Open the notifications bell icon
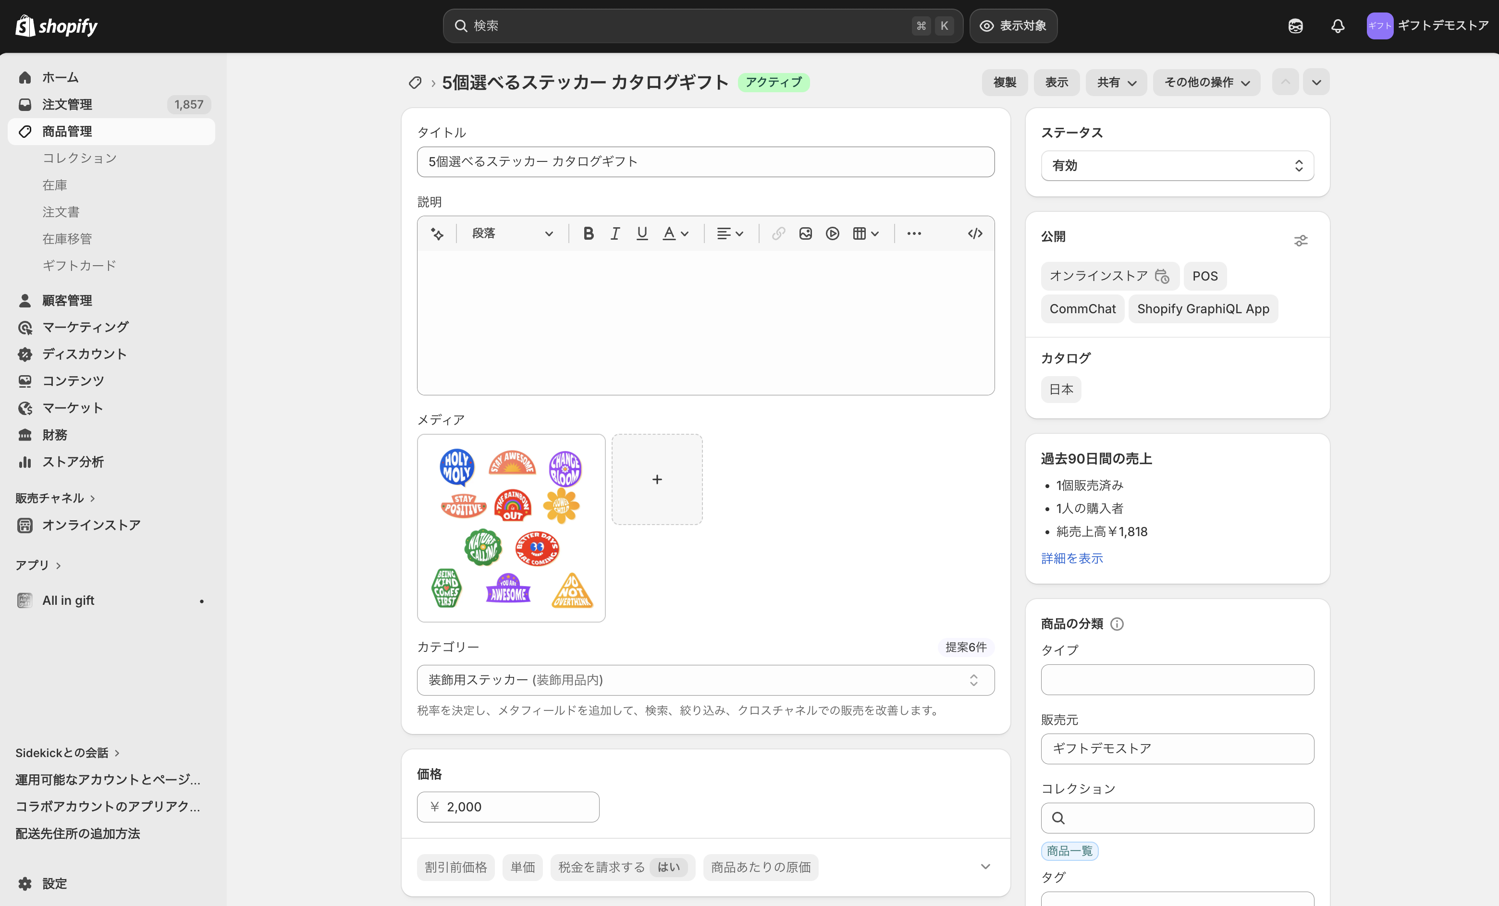This screenshot has width=1499, height=906. pyautogui.click(x=1337, y=26)
